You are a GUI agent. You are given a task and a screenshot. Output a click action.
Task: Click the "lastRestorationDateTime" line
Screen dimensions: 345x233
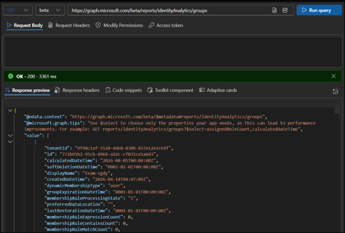click(107, 210)
